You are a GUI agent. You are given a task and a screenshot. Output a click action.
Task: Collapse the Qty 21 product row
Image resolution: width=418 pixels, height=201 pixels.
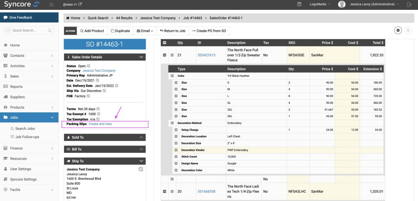point(165,55)
